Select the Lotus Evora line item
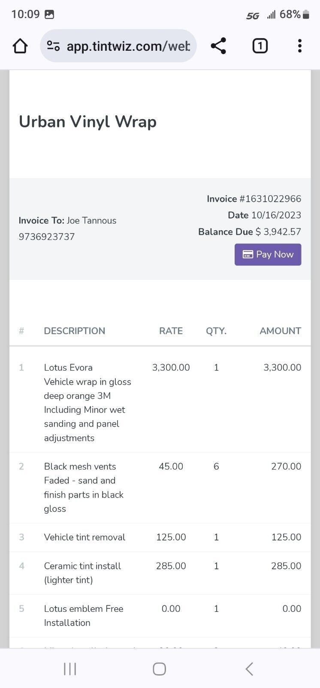This screenshot has height=688, width=320. pos(68,367)
